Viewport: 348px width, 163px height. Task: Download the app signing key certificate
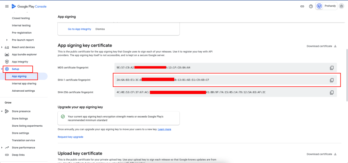[321, 46]
